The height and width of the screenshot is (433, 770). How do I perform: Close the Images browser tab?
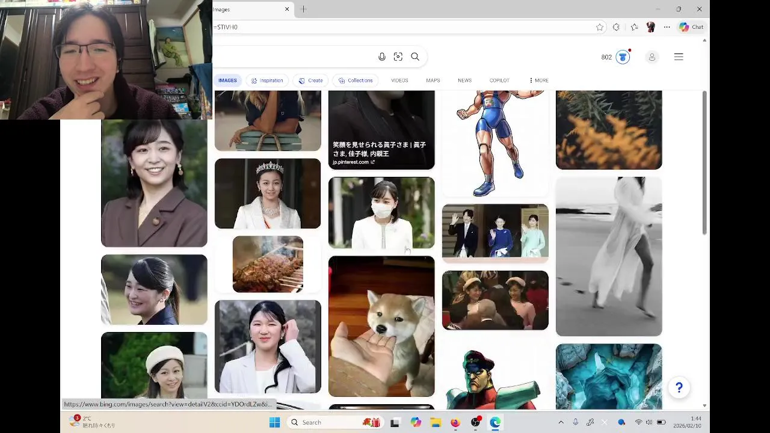287,9
